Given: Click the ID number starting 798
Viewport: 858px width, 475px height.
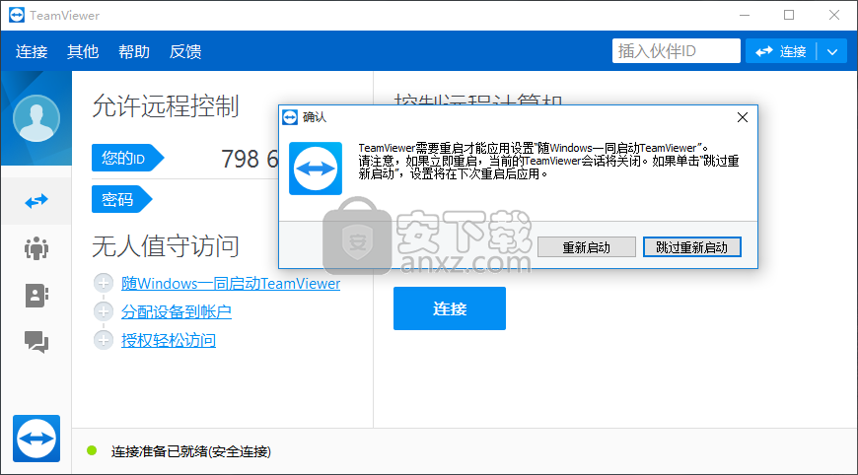Looking at the screenshot, I should point(250,159).
